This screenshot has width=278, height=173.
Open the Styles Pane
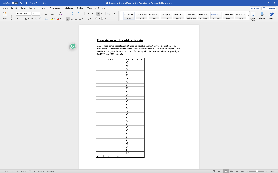point(253,16)
